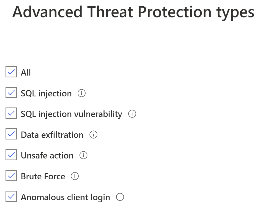Show info icon for SQL injection vulnerability

(x=132, y=114)
